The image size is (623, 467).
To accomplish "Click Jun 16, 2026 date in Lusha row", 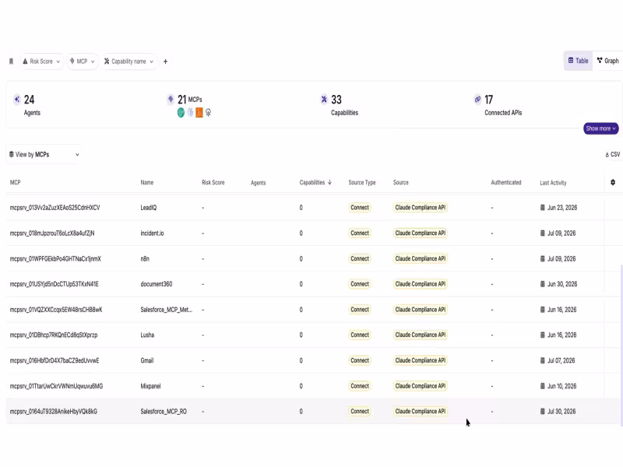I will 561,335.
